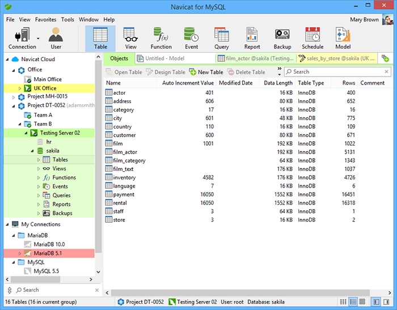Screen dimensions: 397x310
Task: Open the User management icon
Action: [56, 39]
